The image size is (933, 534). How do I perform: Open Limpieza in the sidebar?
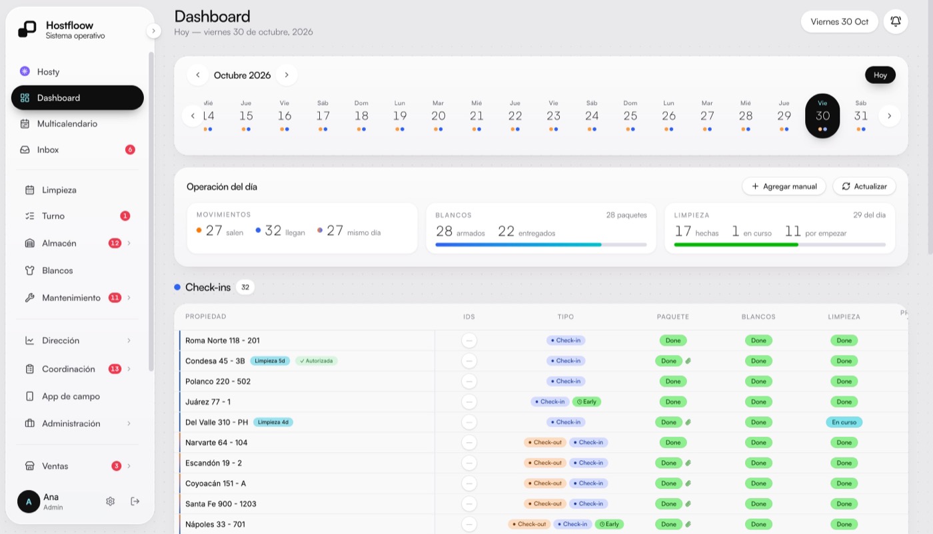click(x=77, y=190)
